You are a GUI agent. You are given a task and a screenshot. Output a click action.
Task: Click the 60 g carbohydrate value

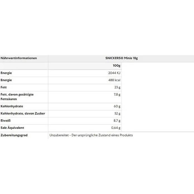[x=118, y=106]
